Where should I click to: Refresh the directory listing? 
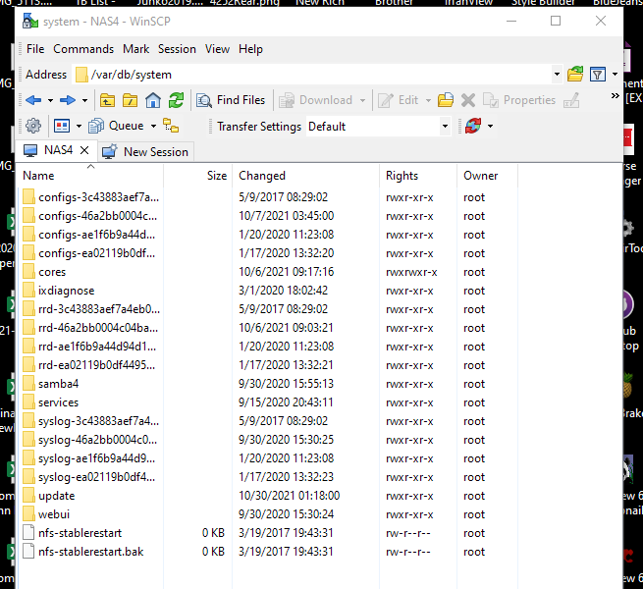177,100
